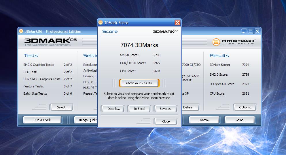This screenshot has width=286, height=155.
Task: Click HDR/SM3.0 Graphics Tests: label
Action: click(42, 79)
